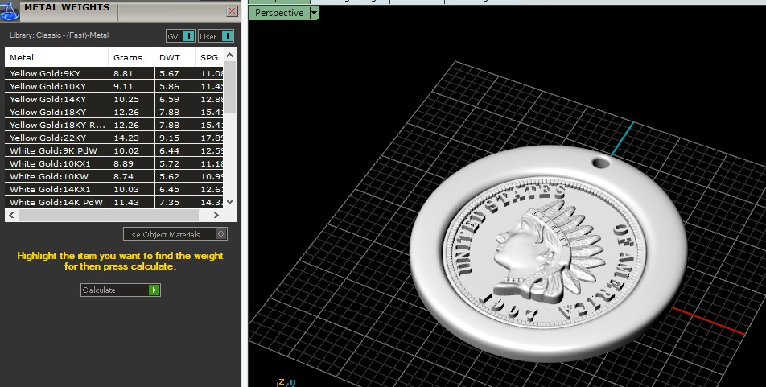This screenshot has height=387, width=766.
Task: Select the Yellow Gold:18KY R... row
Action: 114,125
